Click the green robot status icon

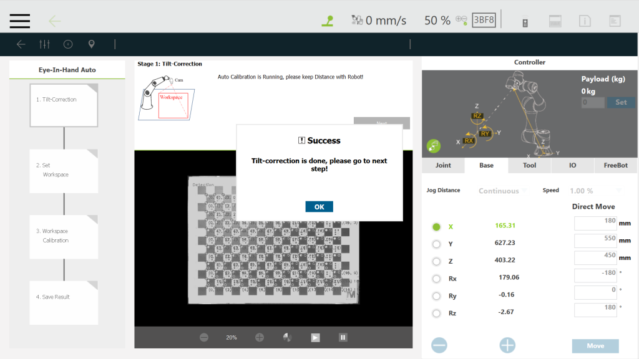pyautogui.click(x=328, y=21)
